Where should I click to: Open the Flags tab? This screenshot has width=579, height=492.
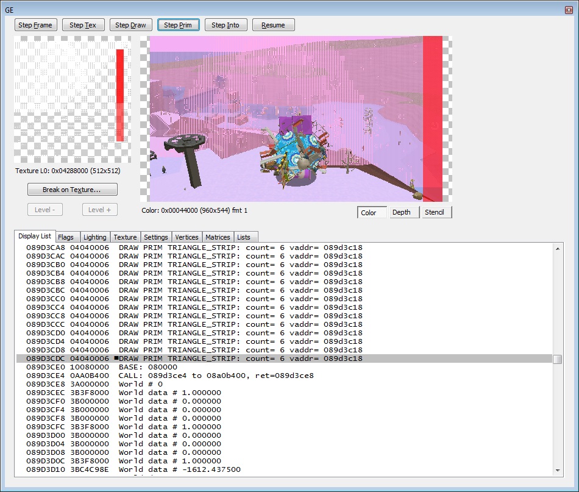[x=66, y=237]
